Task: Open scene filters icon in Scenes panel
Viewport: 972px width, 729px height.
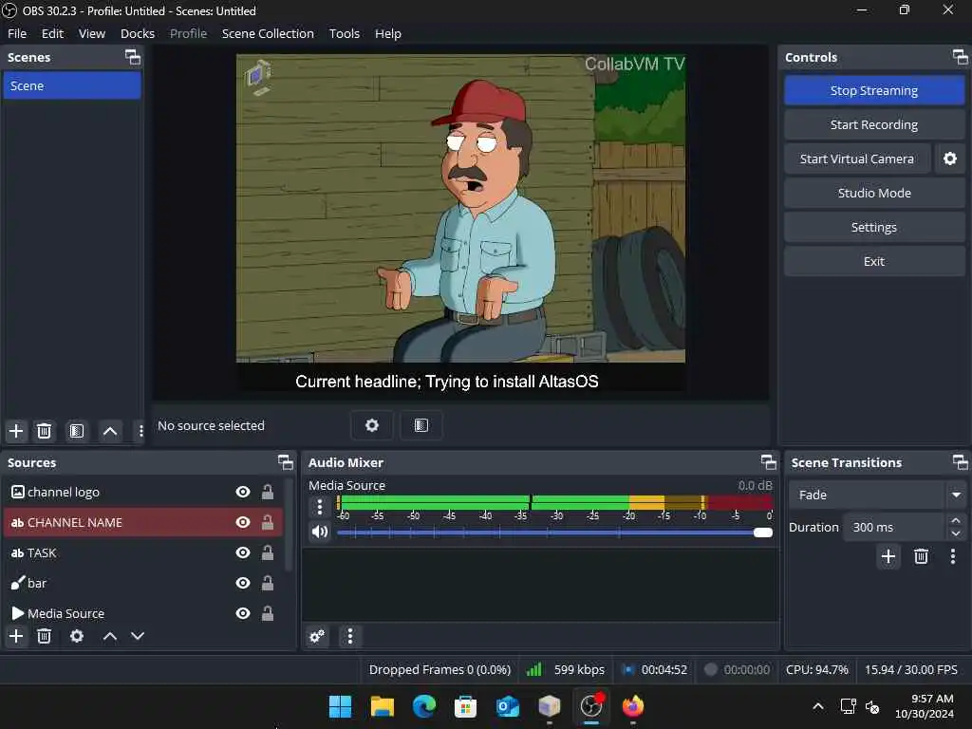Action: pyautogui.click(x=77, y=431)
